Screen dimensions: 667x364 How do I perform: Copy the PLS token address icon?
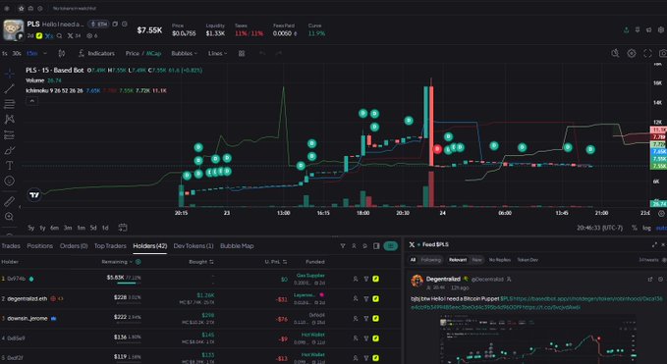coord(115,25)
